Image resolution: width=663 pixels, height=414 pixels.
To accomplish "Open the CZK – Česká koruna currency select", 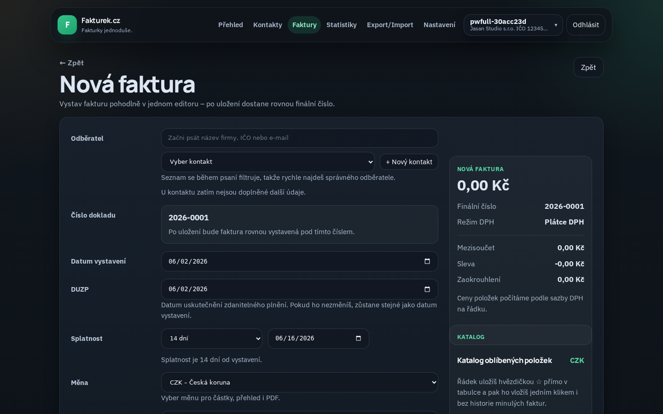I will click(300, 382).
